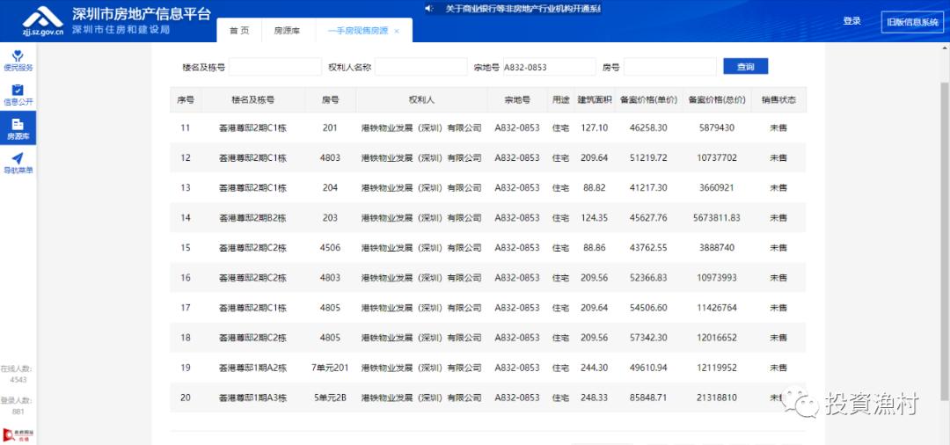Click 荟港尊邸2期B2栋 building name
Screen dimensions: 950x445
coord(252,218)
